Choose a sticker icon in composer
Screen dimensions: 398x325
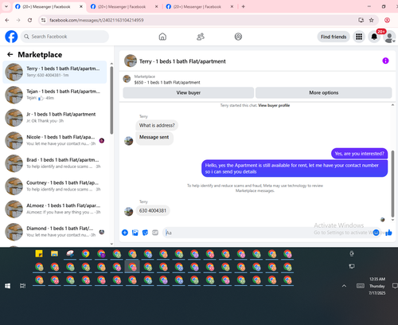(x=145, y=233)
